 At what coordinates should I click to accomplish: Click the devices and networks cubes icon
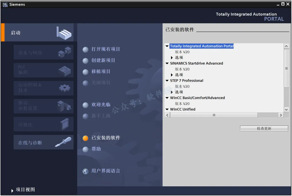[64, 52]
